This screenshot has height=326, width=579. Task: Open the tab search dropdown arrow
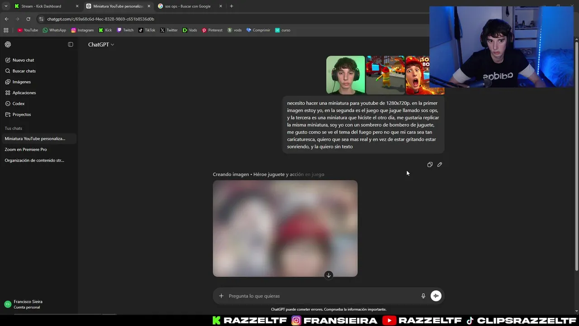(6, 6)
